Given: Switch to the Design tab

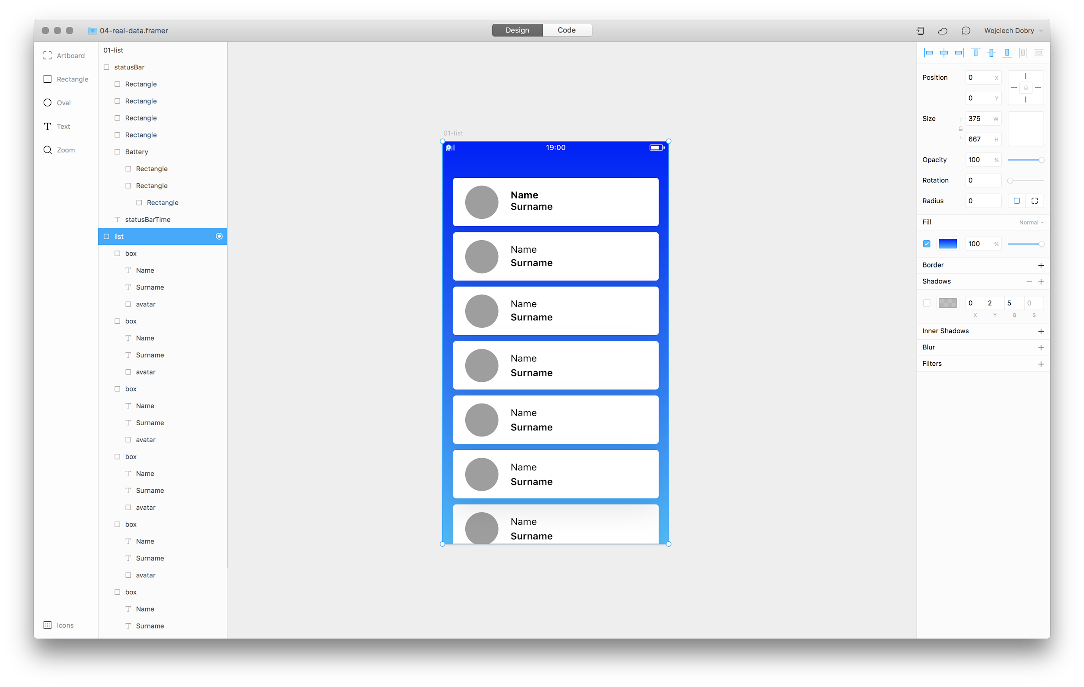Looking at the screenshot, I should pyautogui.click(x=517, y=30).
